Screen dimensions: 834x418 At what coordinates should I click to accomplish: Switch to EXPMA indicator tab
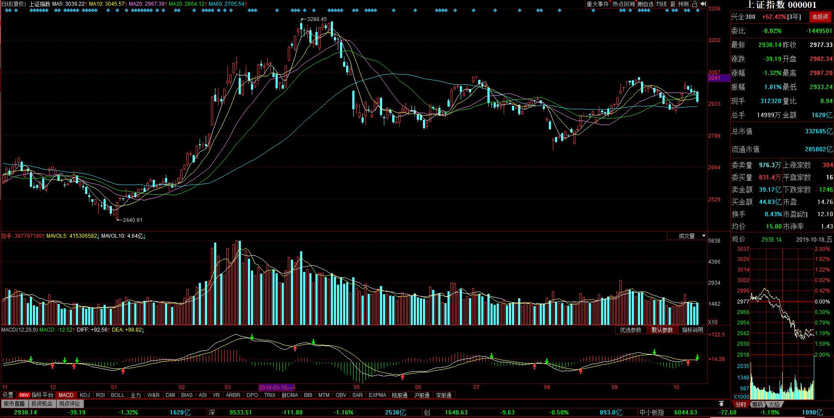(378, 395)
